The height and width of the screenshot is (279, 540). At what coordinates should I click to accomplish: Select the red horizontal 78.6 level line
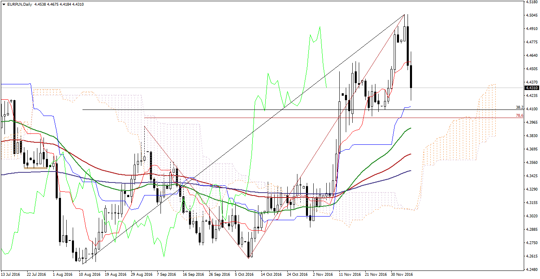coord(334,118)
